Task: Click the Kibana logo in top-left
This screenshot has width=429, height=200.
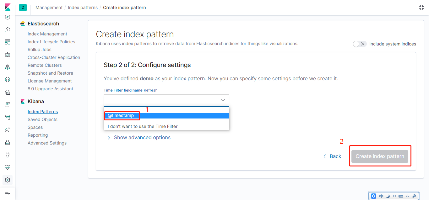Action: 8,8
